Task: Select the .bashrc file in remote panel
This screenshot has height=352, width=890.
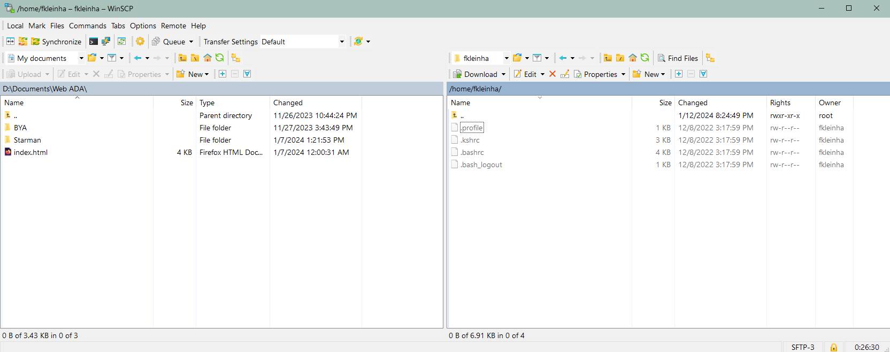Action: pyautogui.click(x=472, y=152)
